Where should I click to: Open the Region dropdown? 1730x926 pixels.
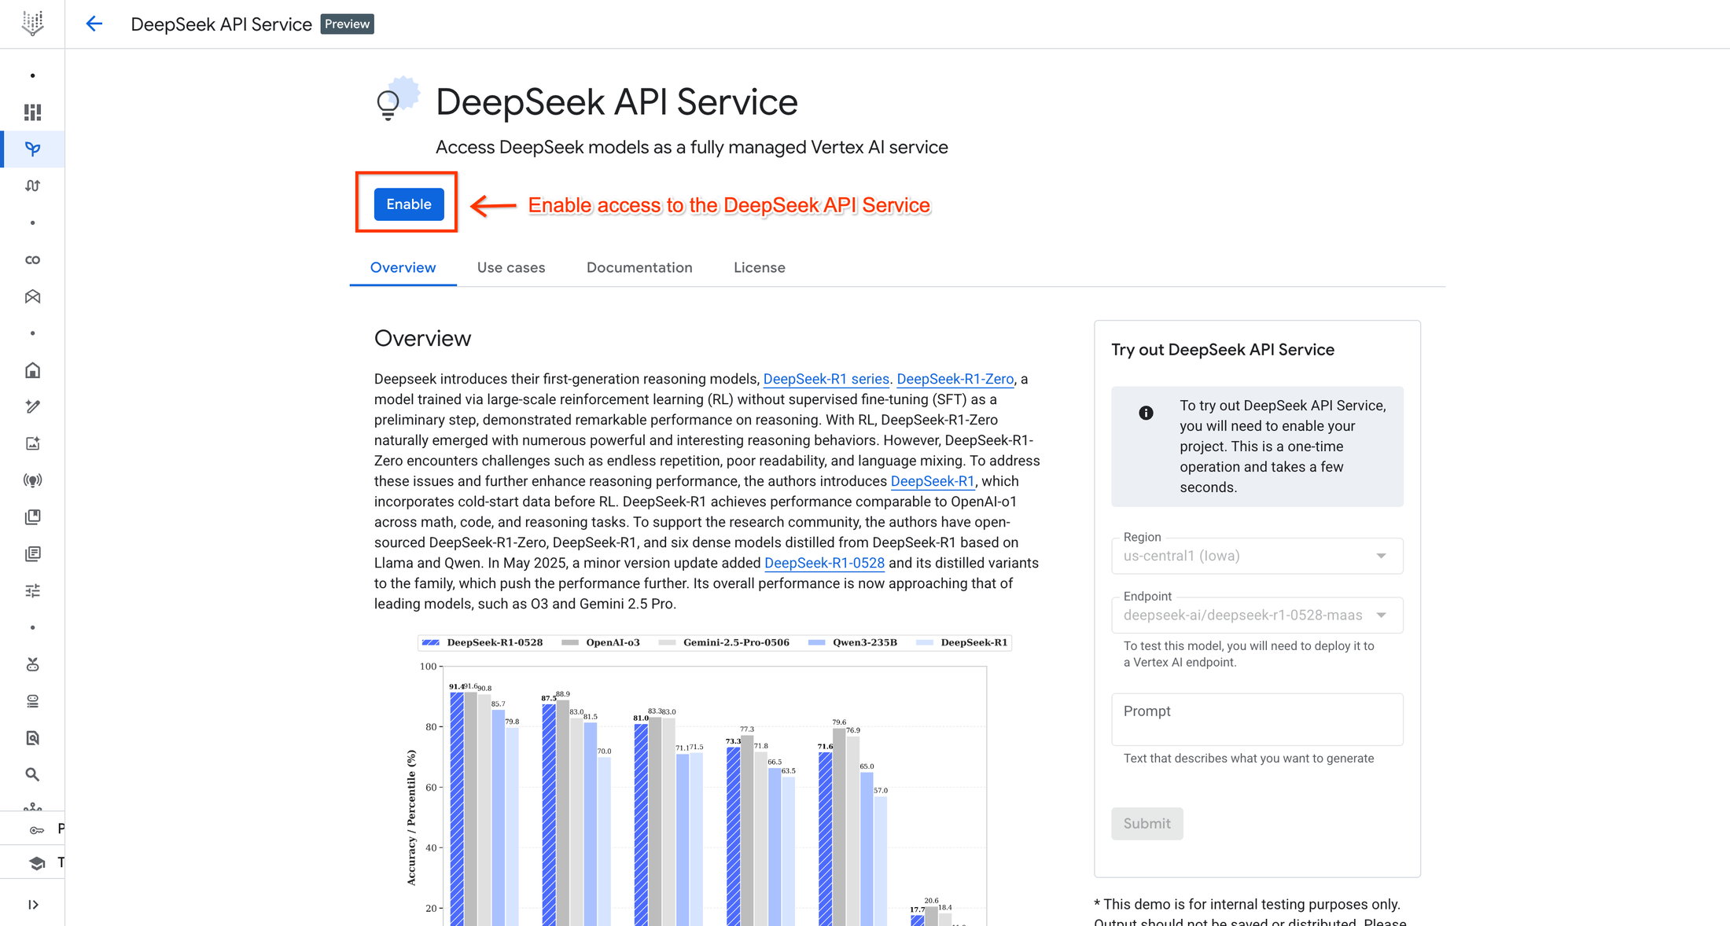tap(1257, 556)
